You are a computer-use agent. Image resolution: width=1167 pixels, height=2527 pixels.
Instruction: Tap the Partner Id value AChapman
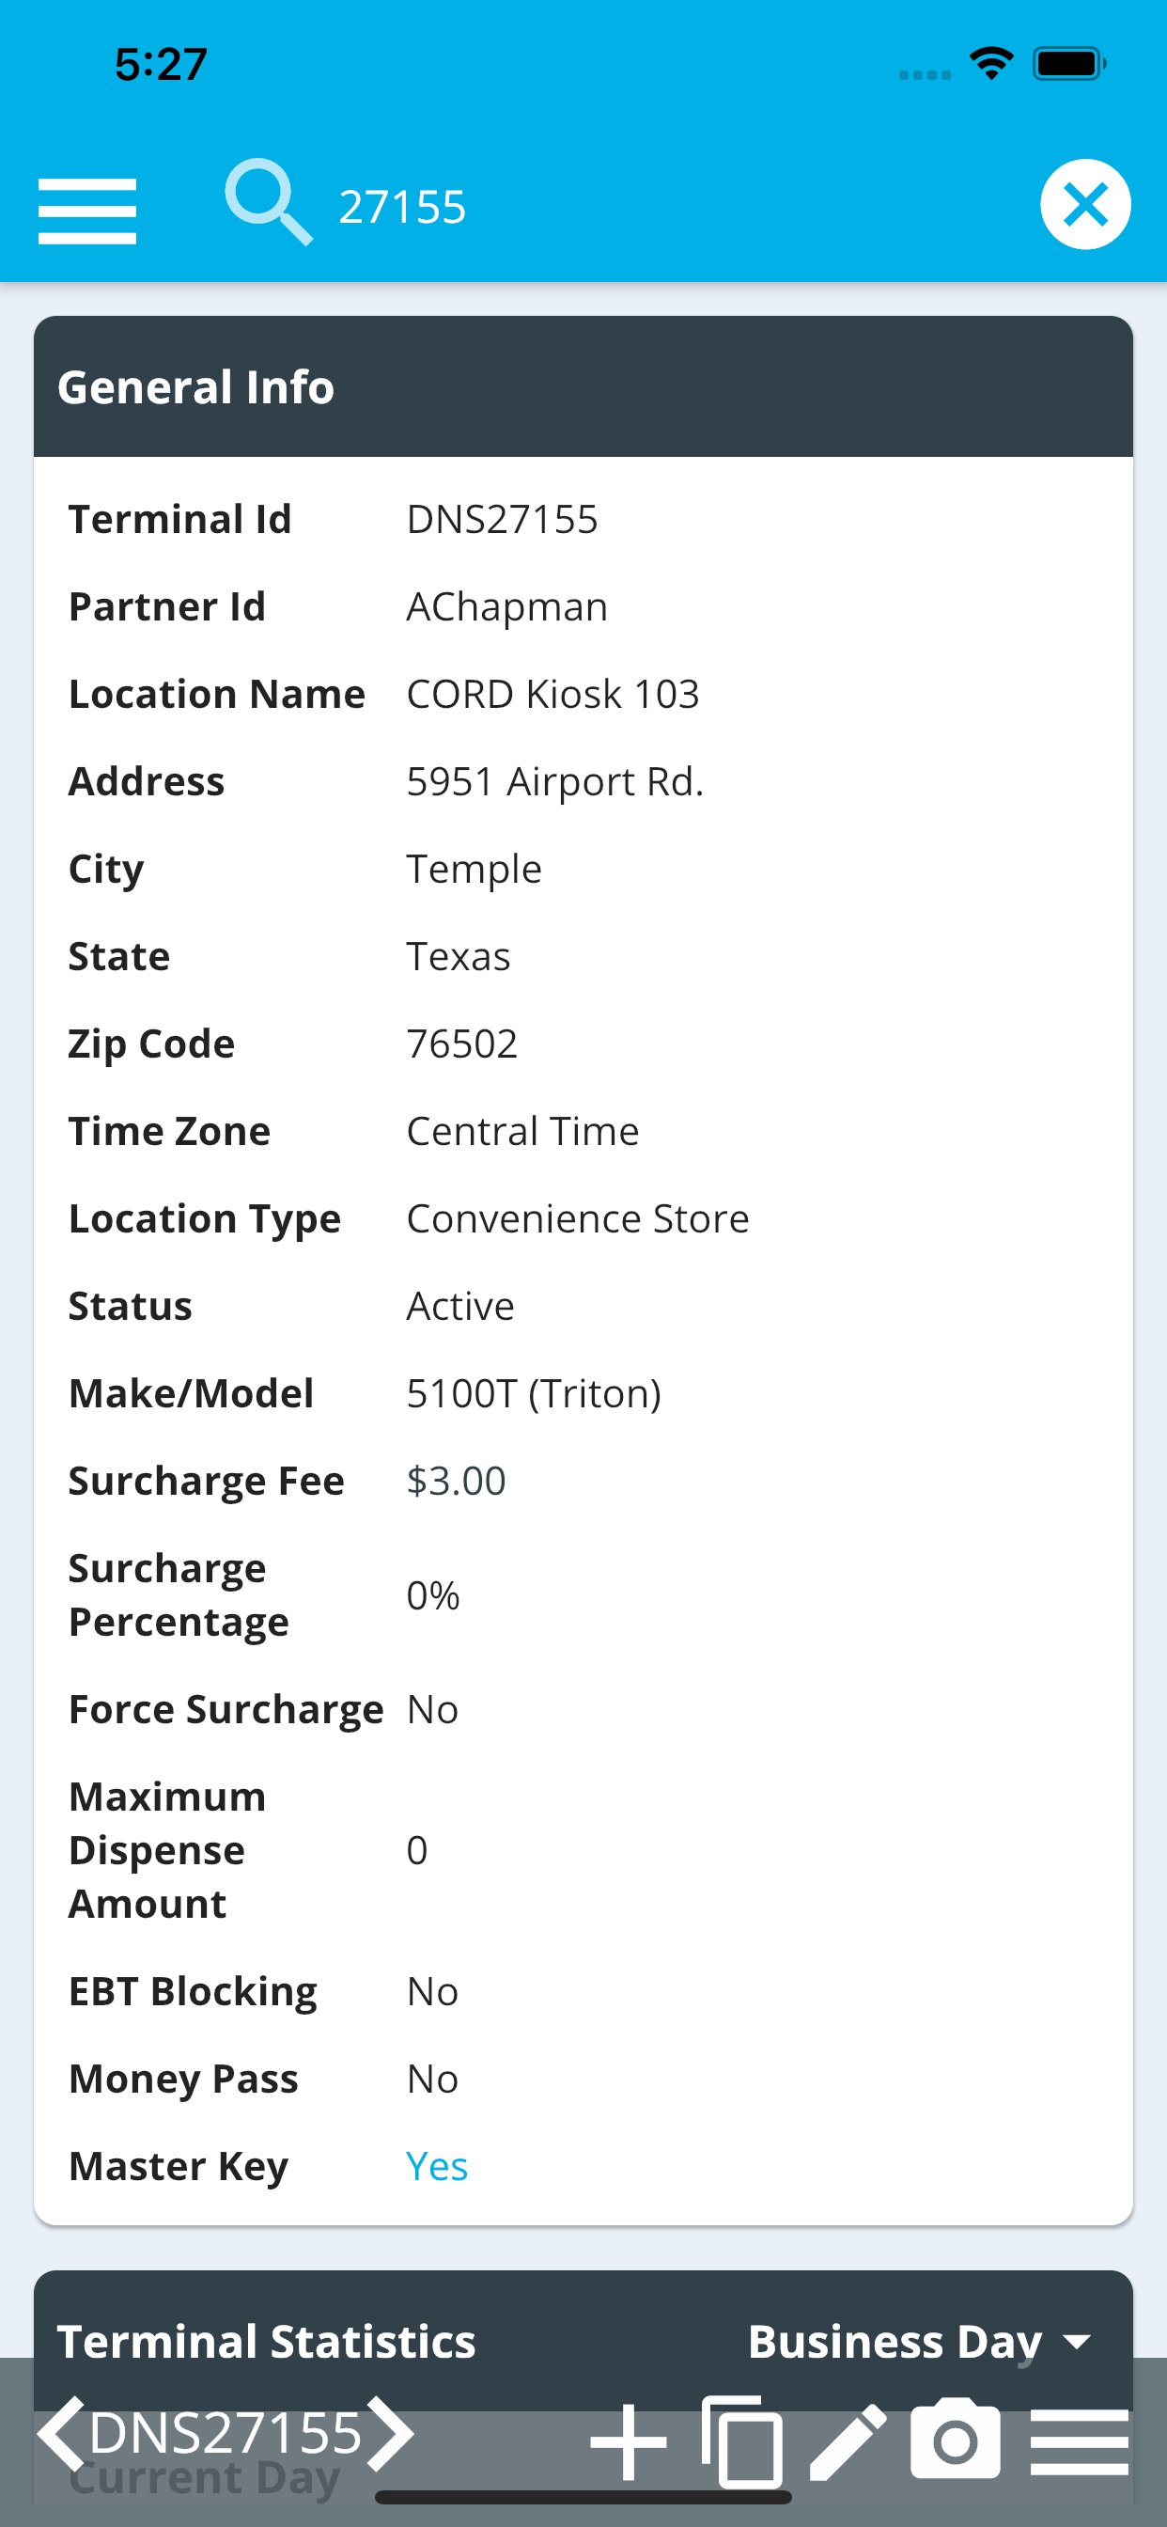point(507,607)
